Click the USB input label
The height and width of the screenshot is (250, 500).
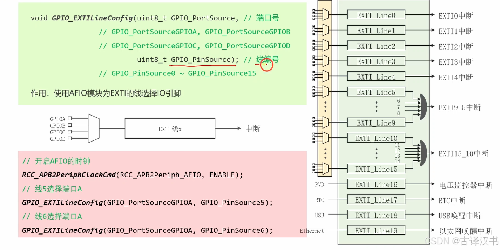(319, 215)
